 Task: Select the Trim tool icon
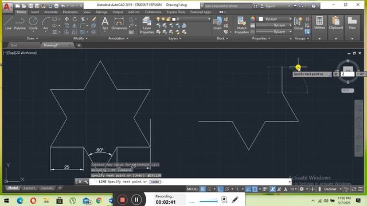[x=83, y=19]
